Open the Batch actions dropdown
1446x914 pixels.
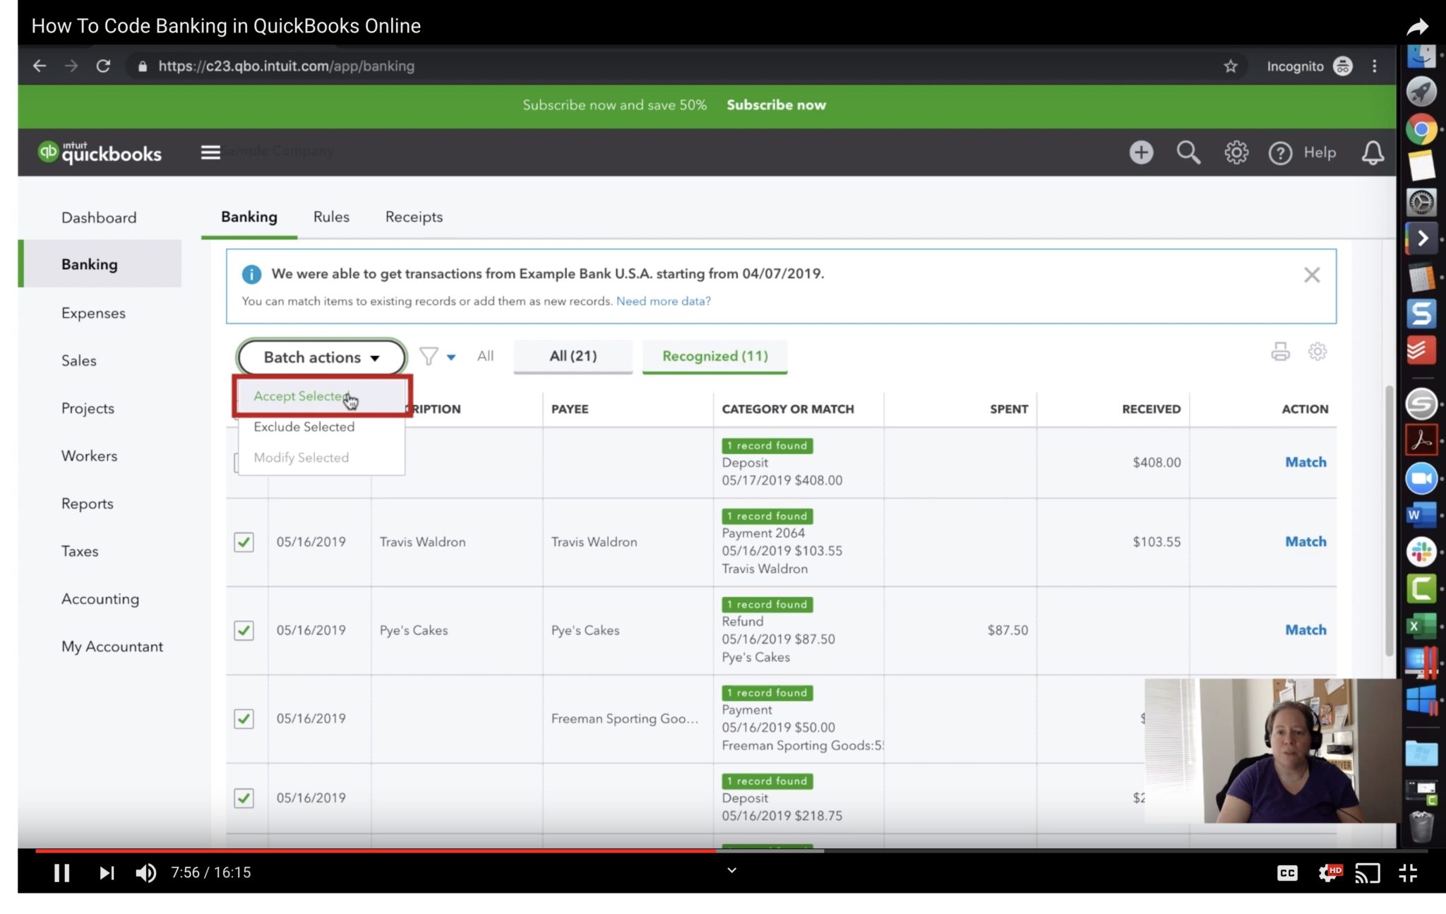click(x=322, y=357)
